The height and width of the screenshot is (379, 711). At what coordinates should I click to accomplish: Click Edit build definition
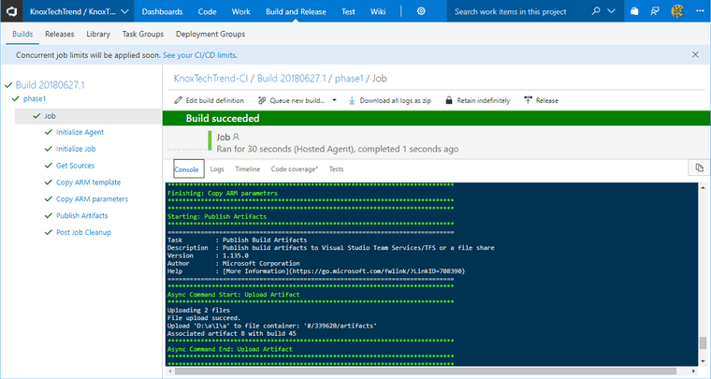(x=214, y=101)
